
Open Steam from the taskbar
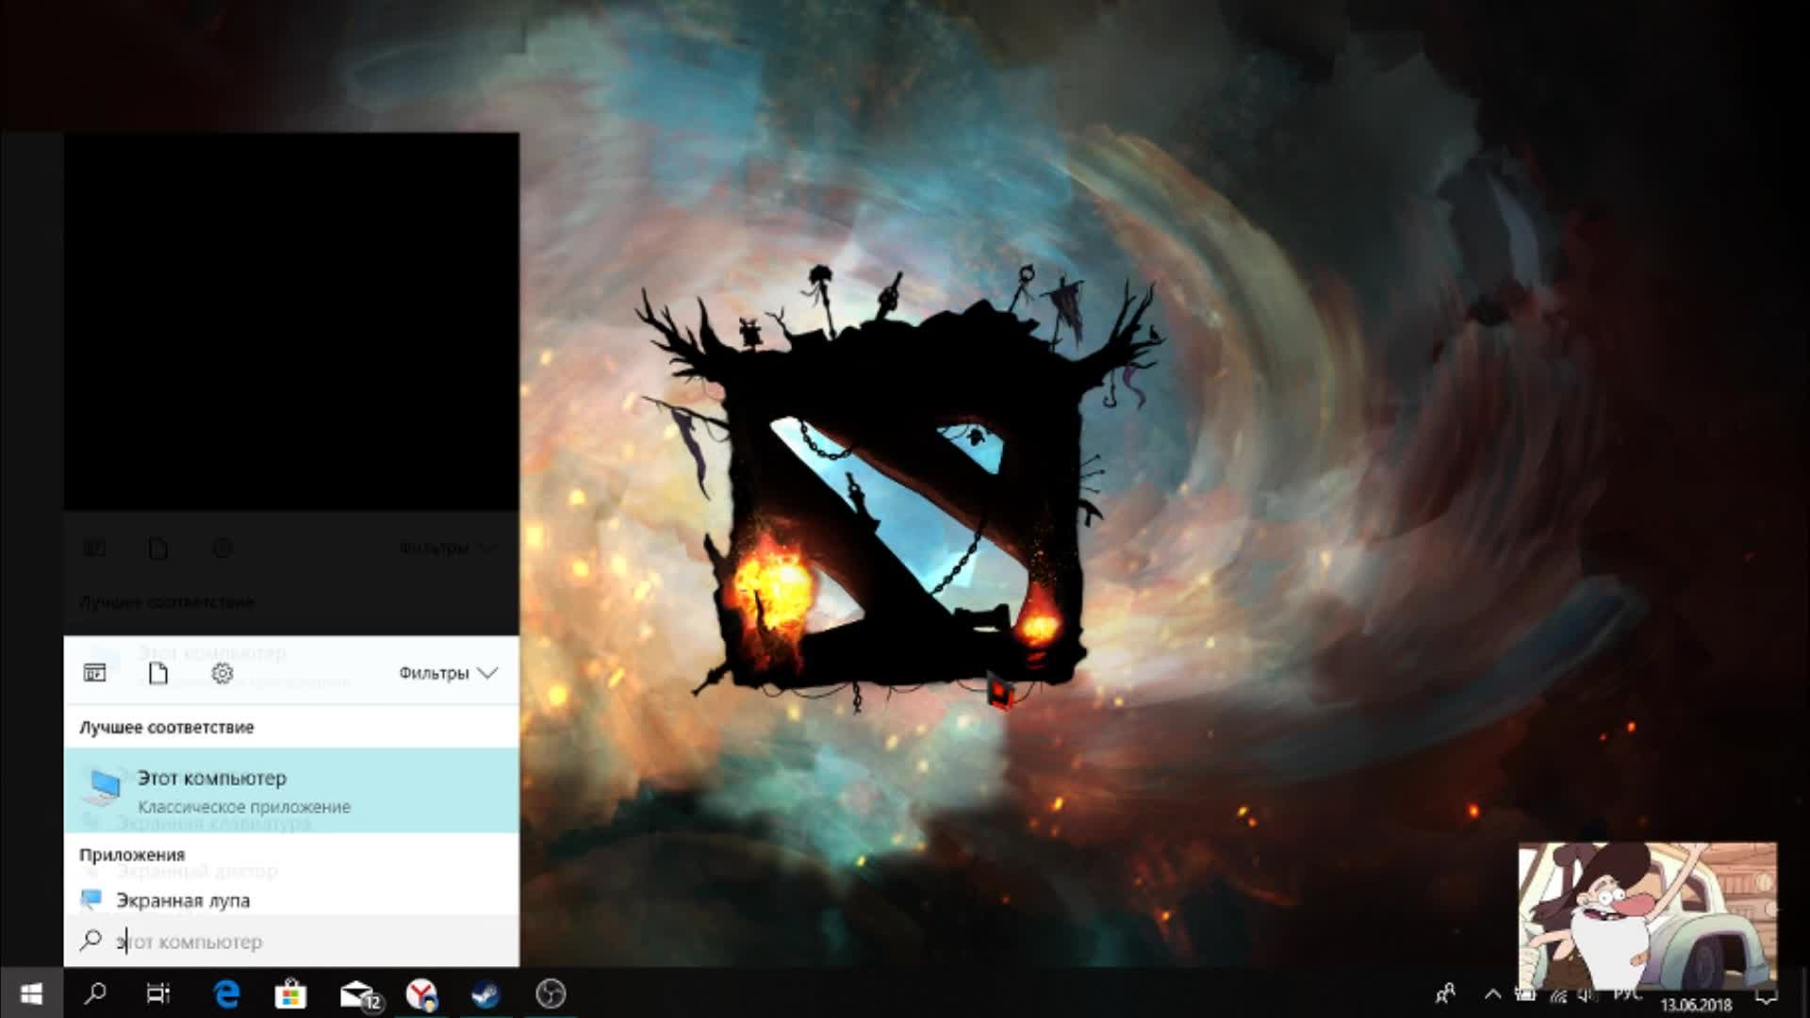pos(485,993)
